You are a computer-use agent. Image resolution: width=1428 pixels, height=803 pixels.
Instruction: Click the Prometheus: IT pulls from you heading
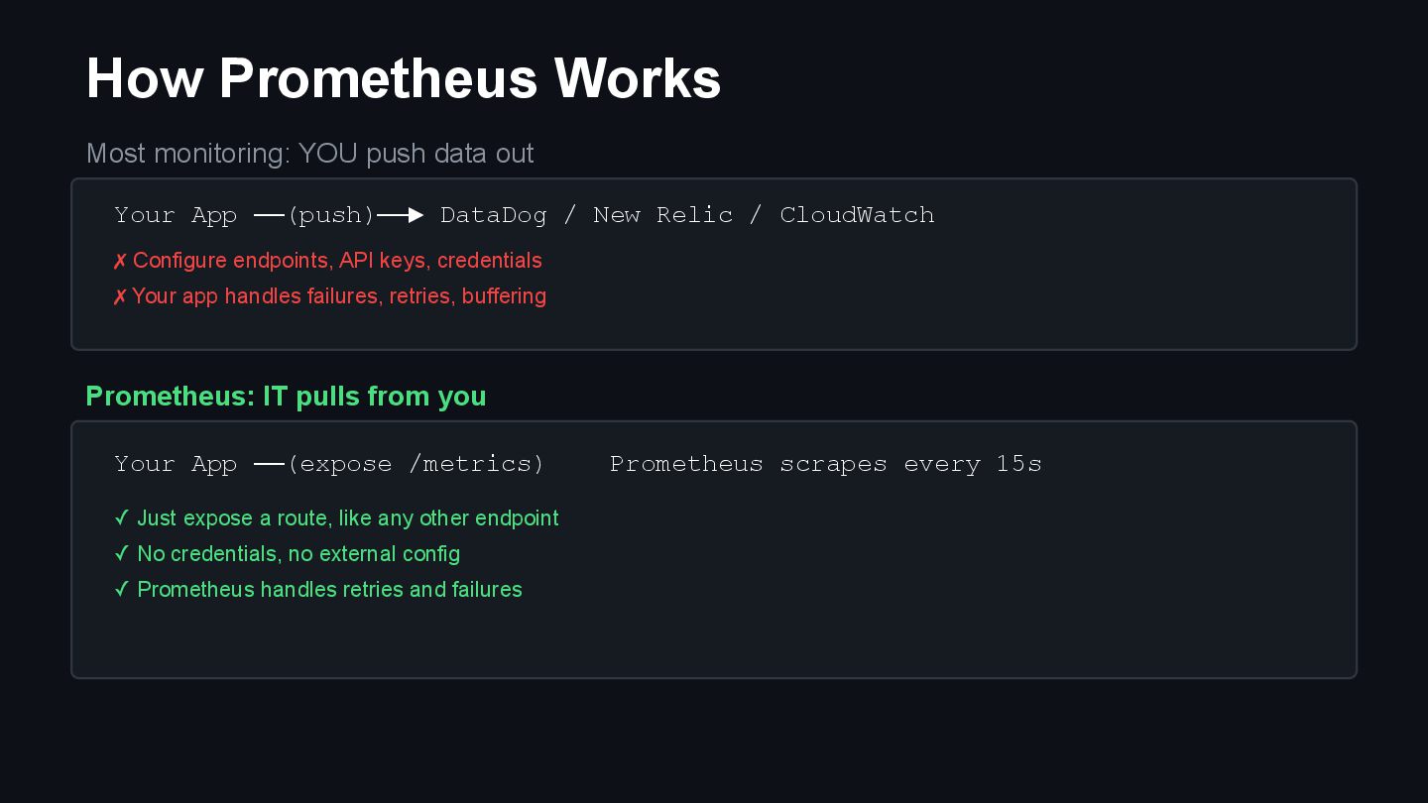286,397
